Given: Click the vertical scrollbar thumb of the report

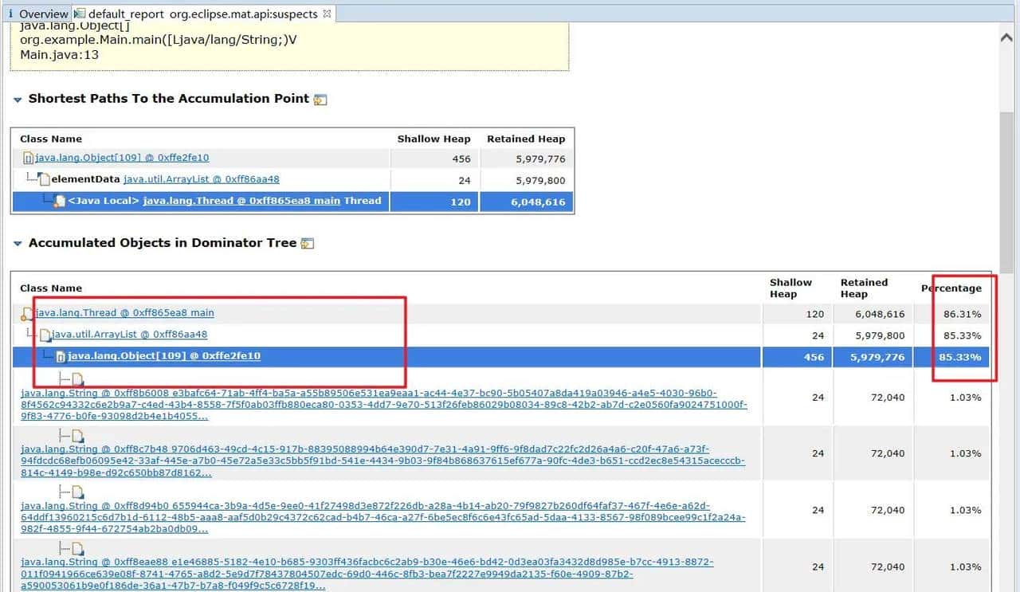Looking at the screenshot, I should click(x=1006, y=191).
